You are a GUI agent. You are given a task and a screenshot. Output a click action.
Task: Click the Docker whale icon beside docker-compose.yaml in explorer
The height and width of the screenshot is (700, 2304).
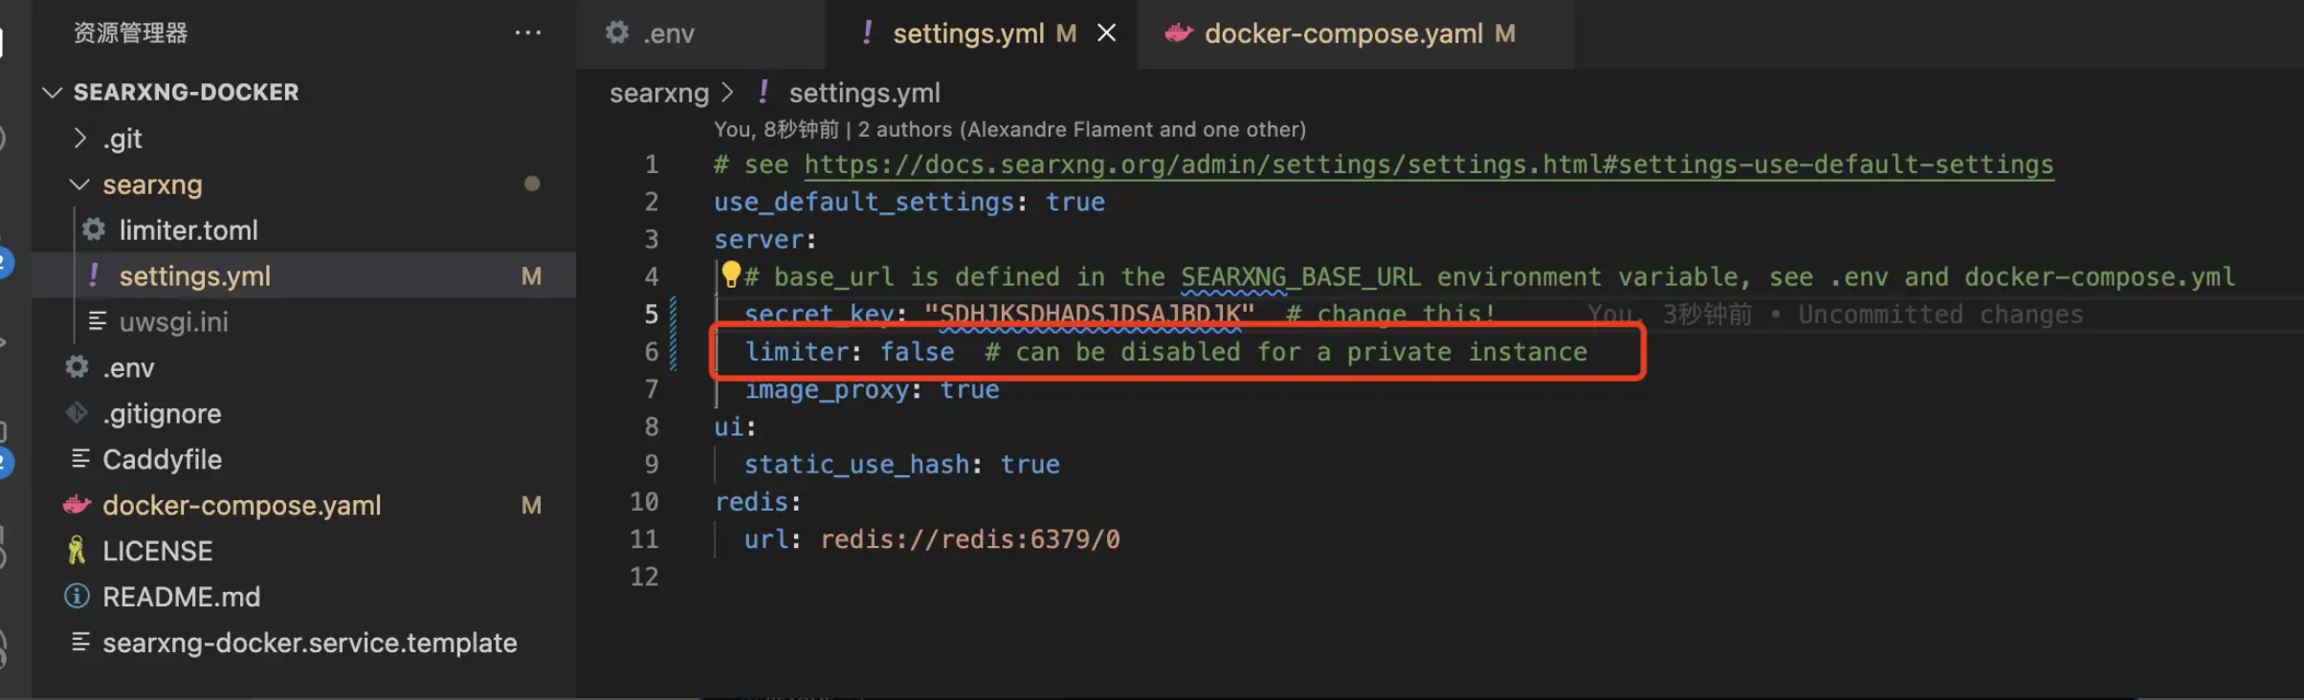pyautogui.click(x=78, y=504)
